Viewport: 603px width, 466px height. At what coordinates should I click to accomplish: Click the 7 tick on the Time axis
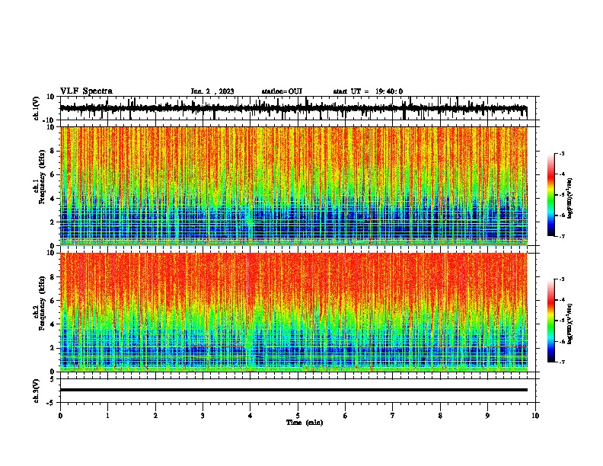[393, 416]
